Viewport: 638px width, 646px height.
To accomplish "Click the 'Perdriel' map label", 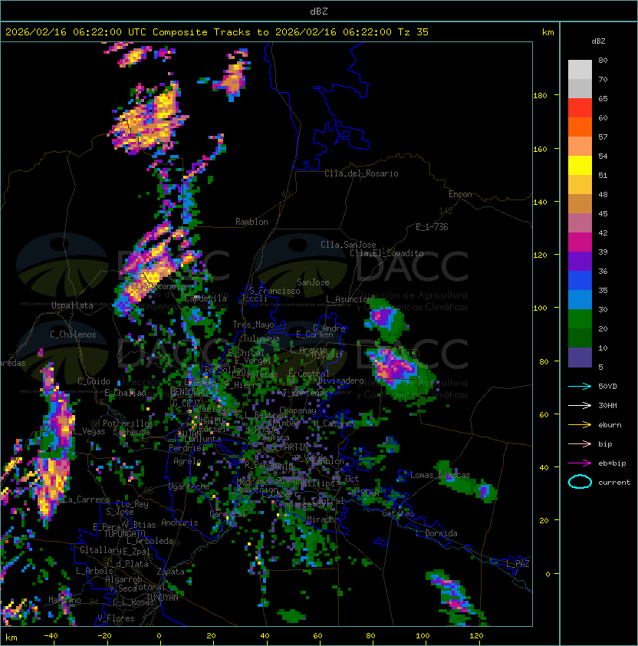I will 186,447.
